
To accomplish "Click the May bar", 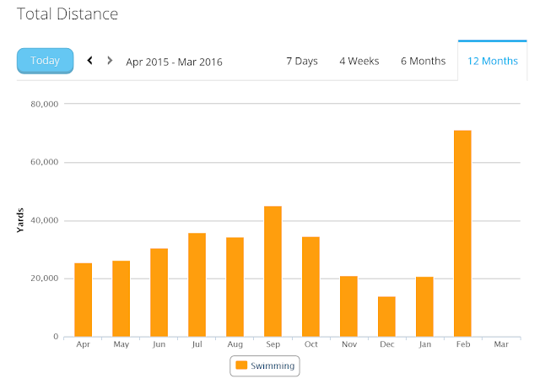I will point(121,299).
